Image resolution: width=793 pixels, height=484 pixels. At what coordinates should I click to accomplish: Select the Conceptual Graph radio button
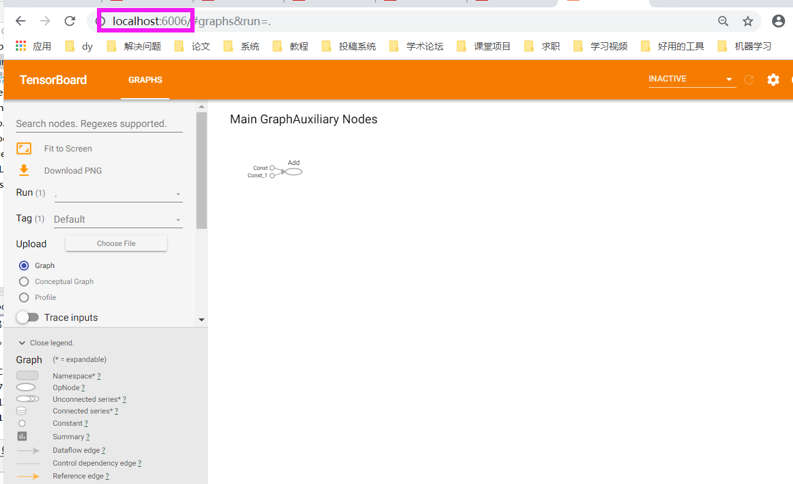24,282
